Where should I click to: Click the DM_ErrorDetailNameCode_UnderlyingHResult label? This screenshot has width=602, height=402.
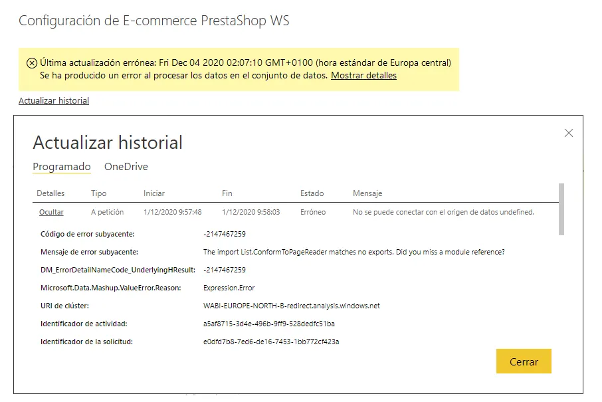point(118,270)
